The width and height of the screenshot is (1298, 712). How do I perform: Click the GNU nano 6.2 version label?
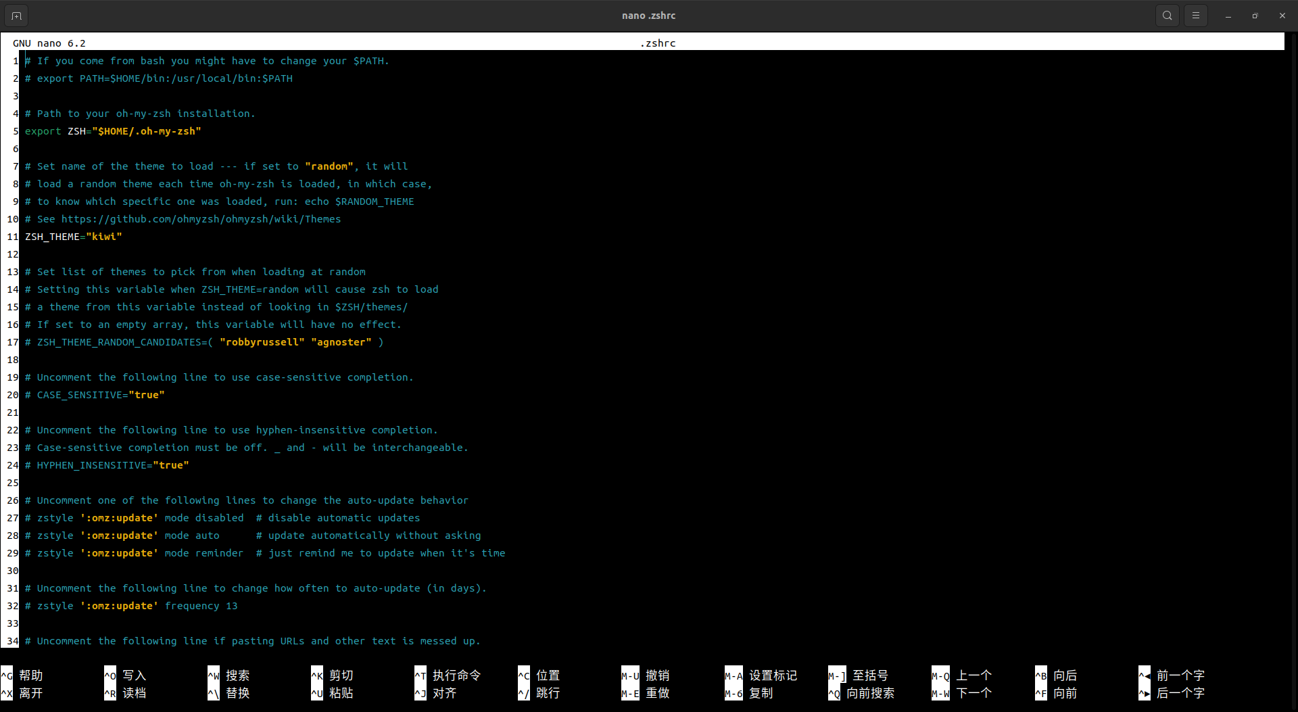[x=49, y=43]
